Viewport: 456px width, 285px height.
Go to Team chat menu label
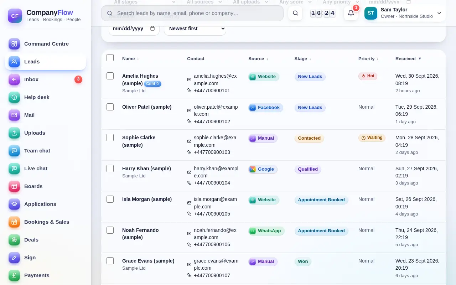[37, 151]
